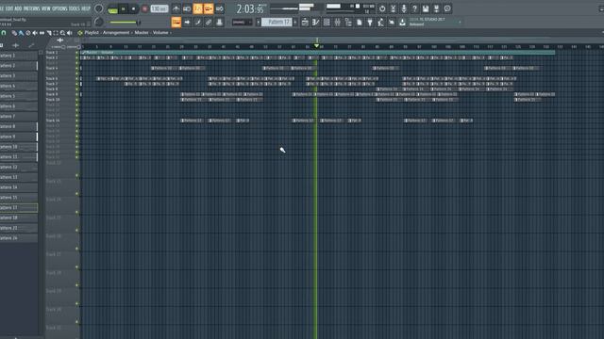
Task: Select Pattern 17 in the picker
Action: tap(19, 207)
